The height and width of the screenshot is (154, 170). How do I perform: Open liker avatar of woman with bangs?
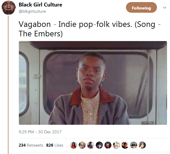coord(108,145)
